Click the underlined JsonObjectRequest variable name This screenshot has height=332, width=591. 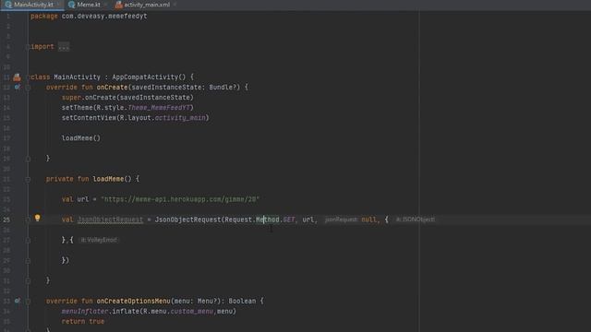pos(110,219)
